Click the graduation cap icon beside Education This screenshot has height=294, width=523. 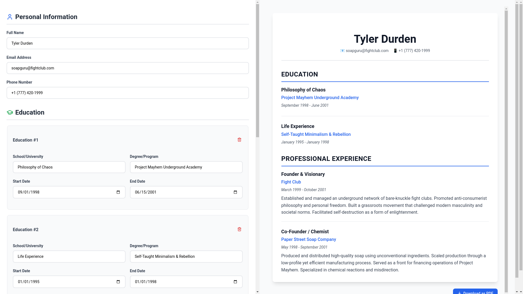[10, 112]
